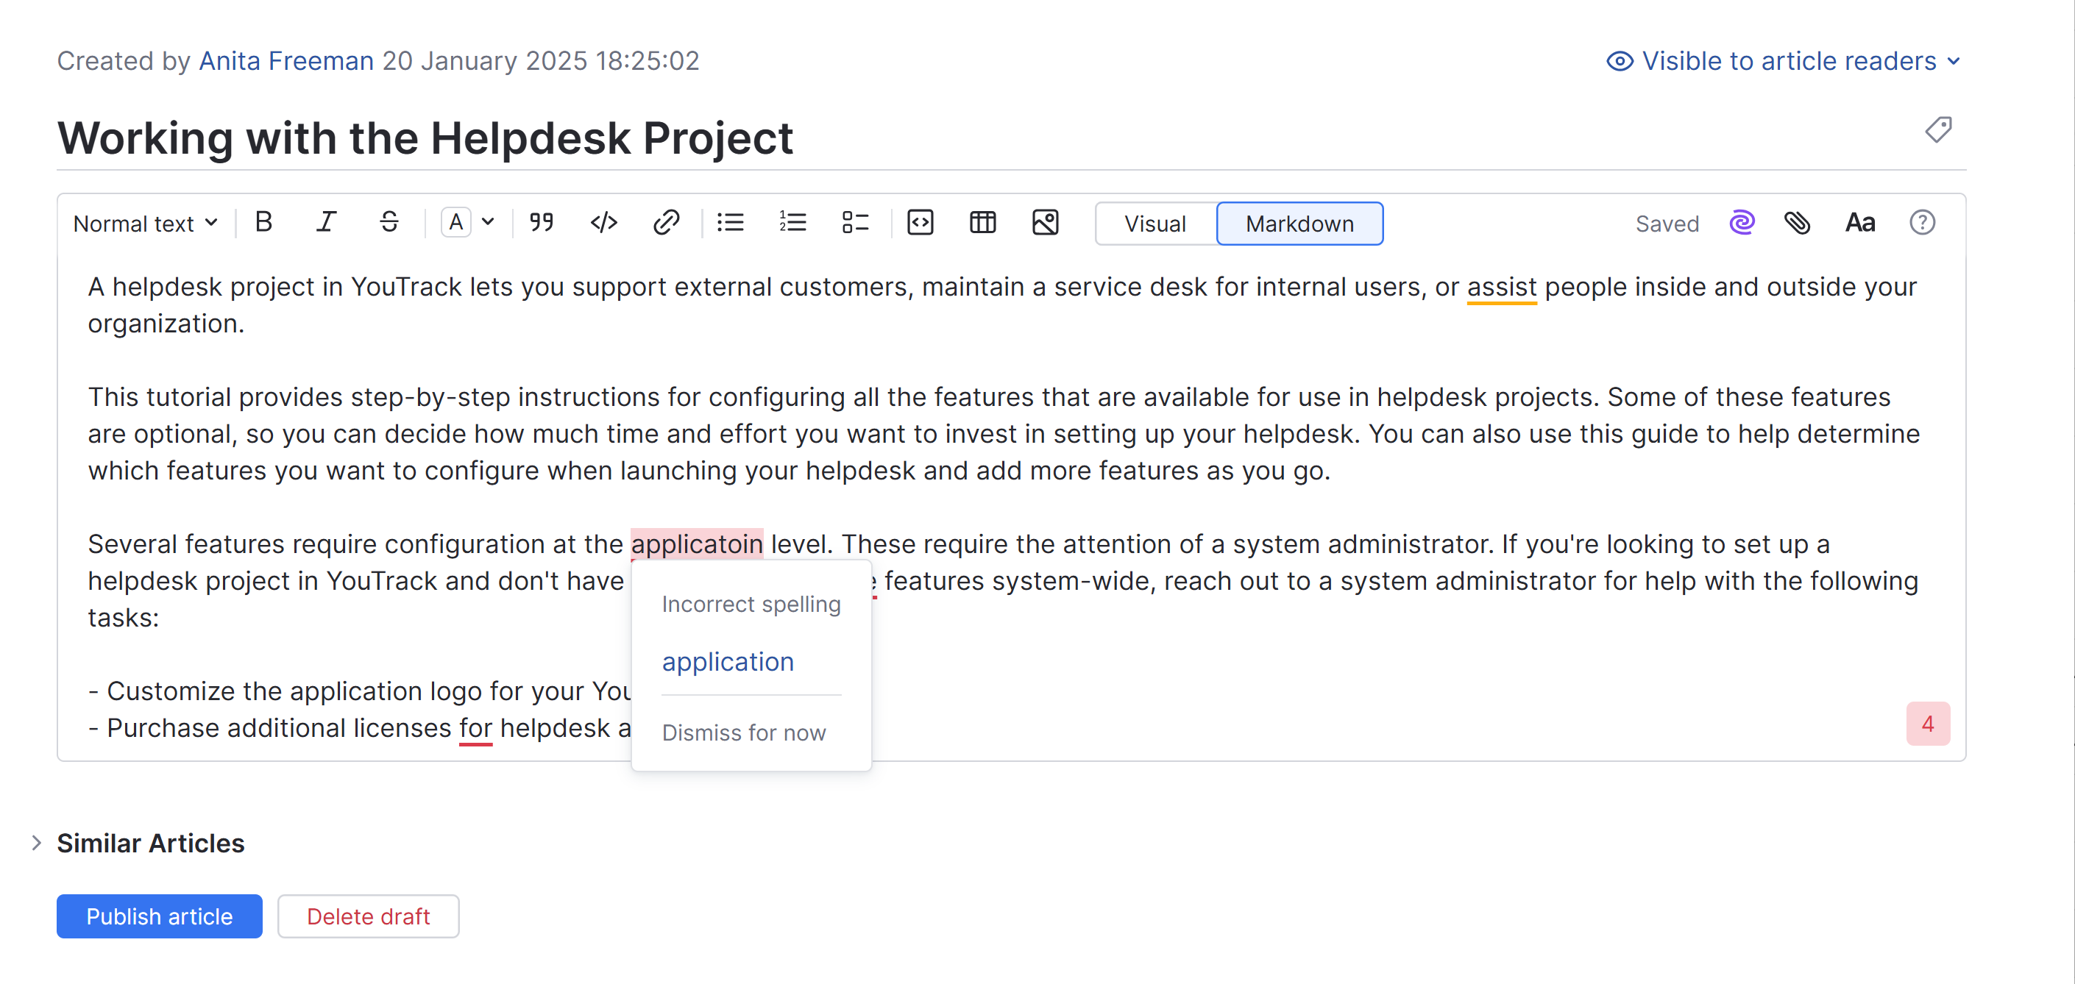Image resolution: width=2075 pixels, height=984 pixels.
Task: Insert an image
Action: 1045,222
